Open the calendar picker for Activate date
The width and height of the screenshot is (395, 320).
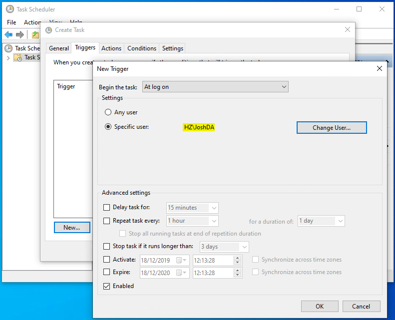point(182,260)
